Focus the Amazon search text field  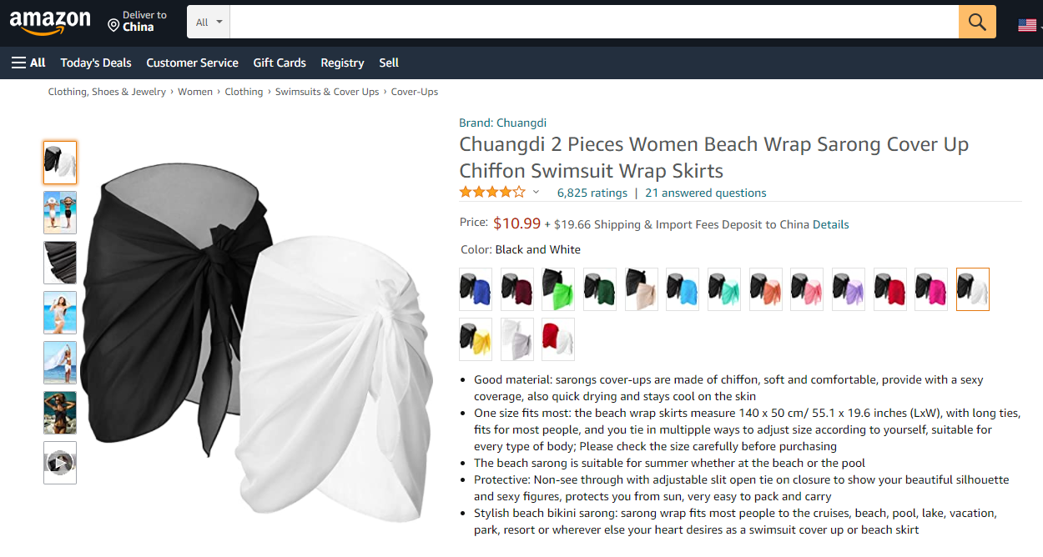point(594,22)
